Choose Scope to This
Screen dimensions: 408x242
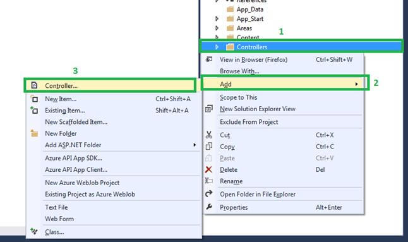238,97
